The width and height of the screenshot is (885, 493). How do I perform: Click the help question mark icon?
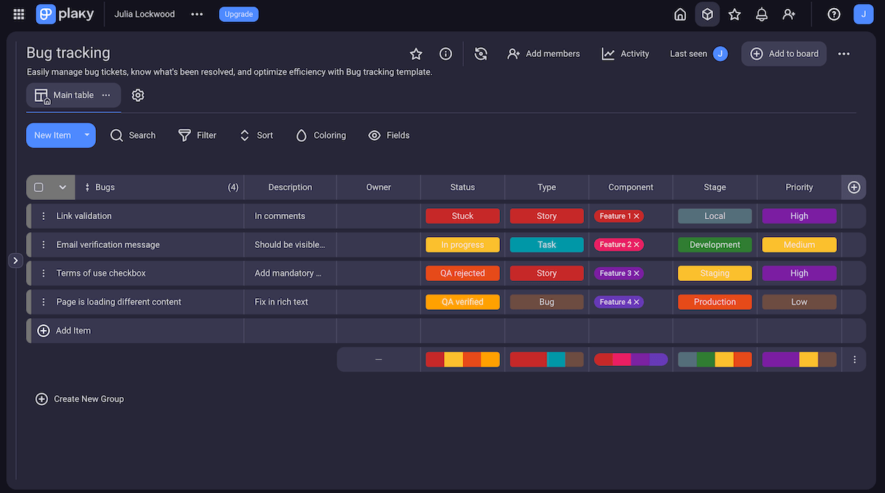coord(833,14)
